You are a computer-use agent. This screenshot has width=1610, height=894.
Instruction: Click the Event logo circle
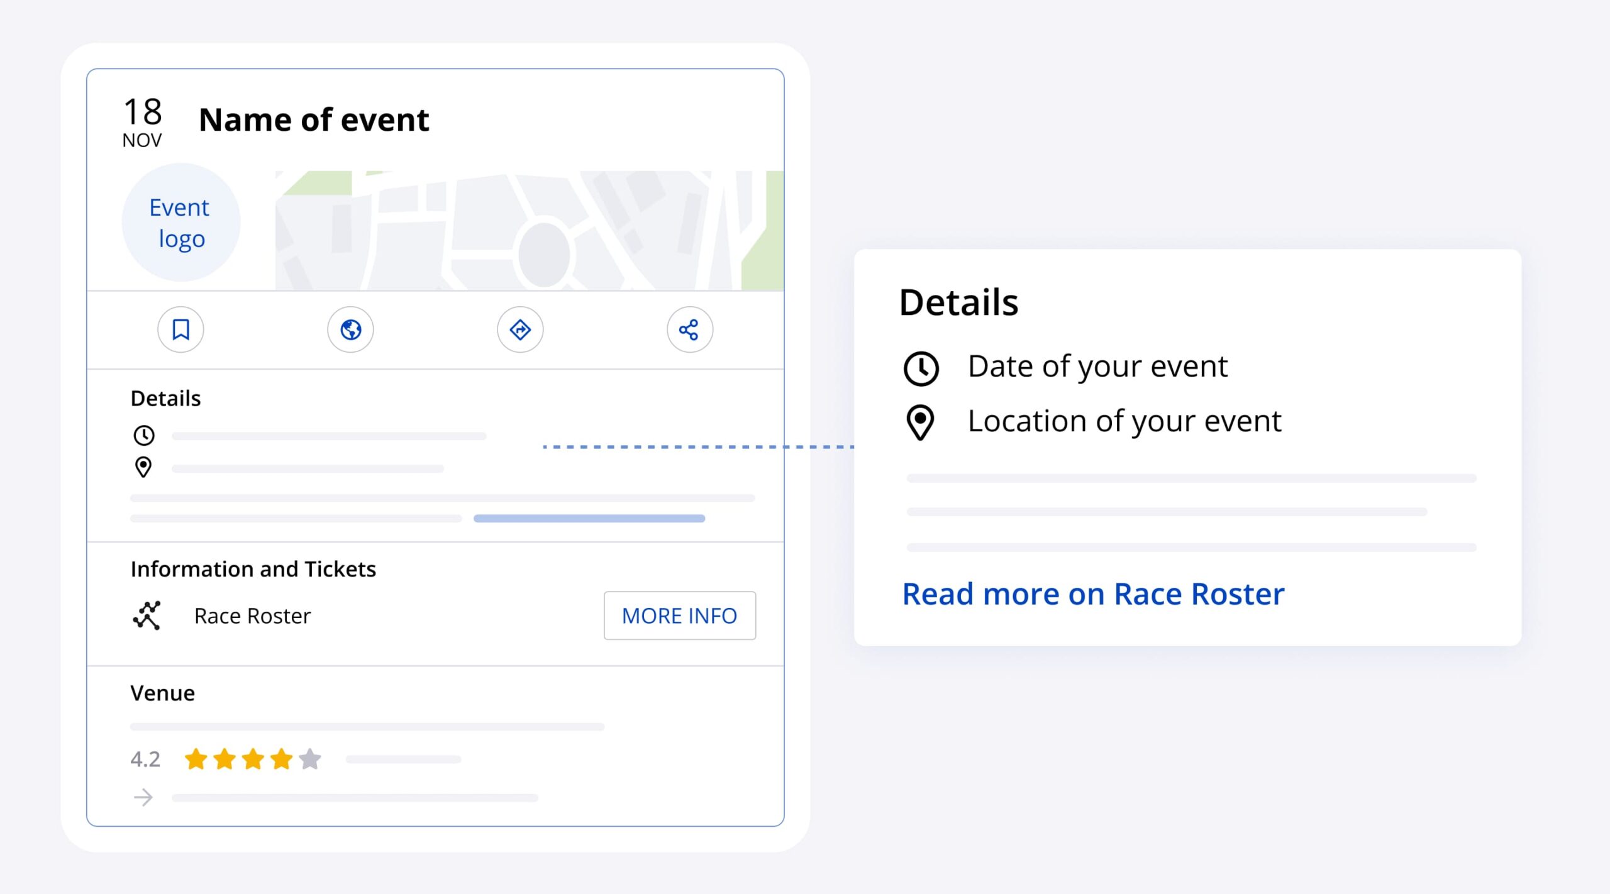click(x=180, y=223)
